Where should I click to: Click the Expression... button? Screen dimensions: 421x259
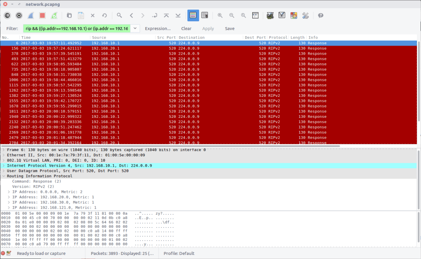coord(158,29)
